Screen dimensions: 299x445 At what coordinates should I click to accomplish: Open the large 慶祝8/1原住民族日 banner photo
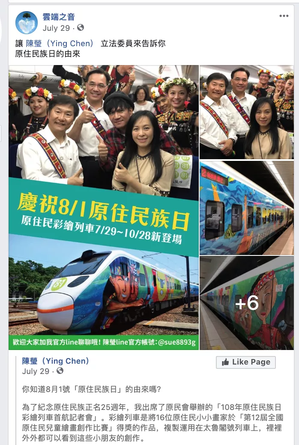(104, 208)
